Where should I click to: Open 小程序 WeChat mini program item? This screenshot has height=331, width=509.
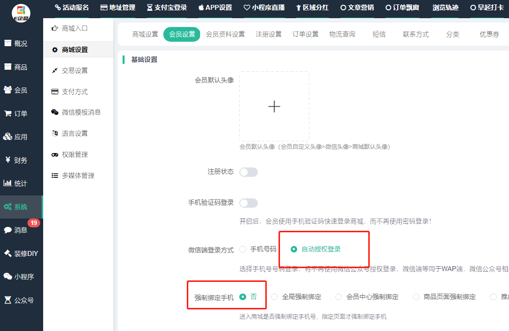pos(18,276)
